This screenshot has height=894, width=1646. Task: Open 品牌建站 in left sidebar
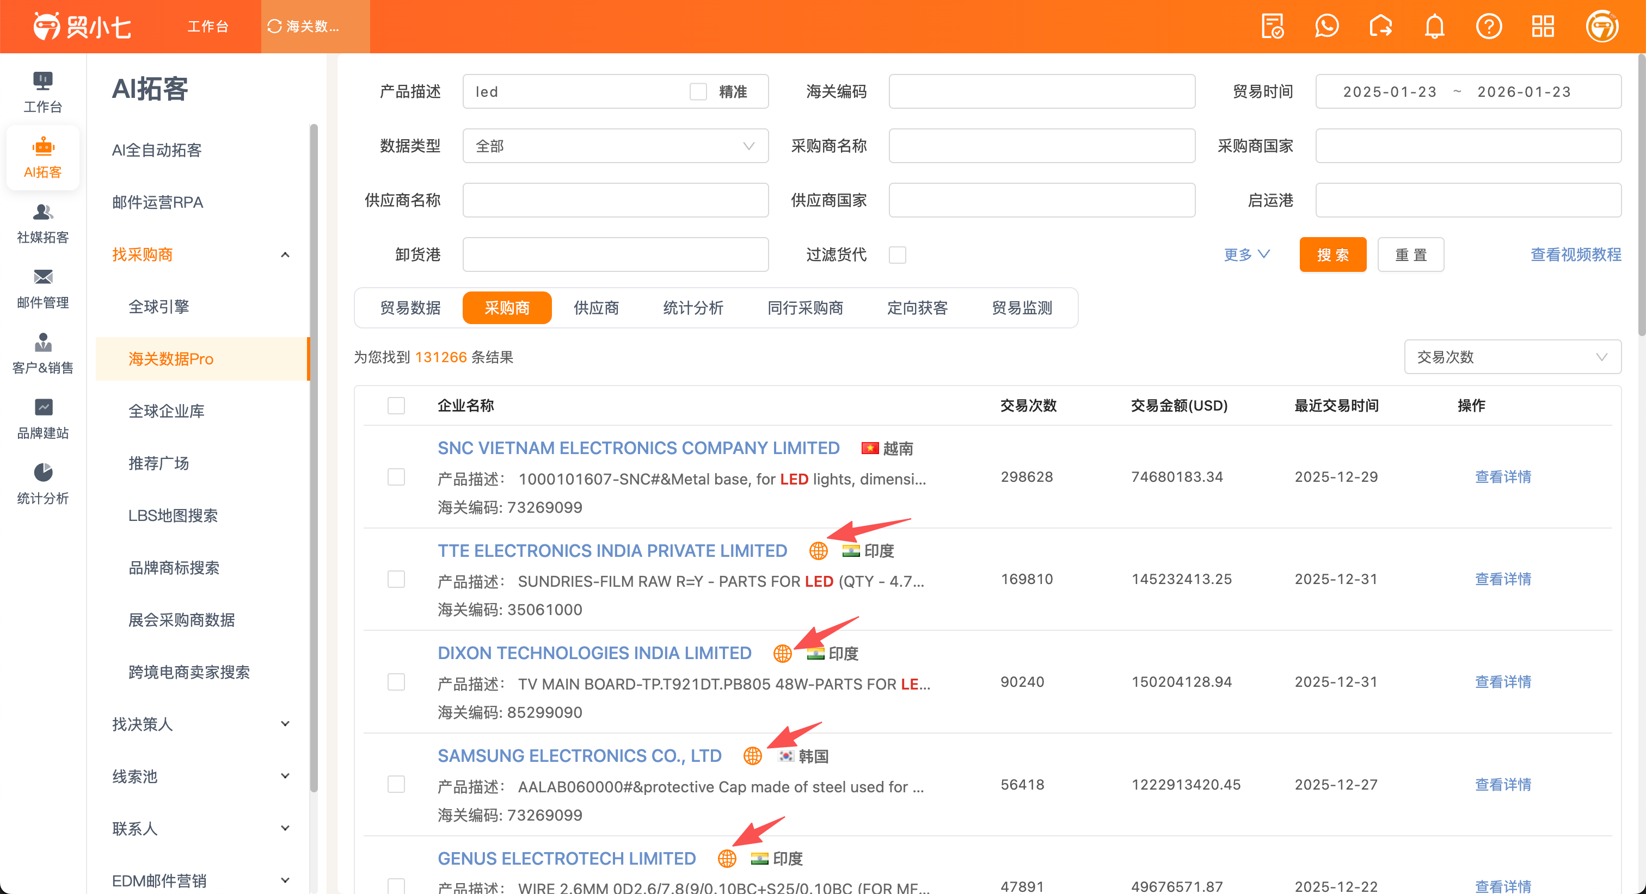click(x=43, y=419)
